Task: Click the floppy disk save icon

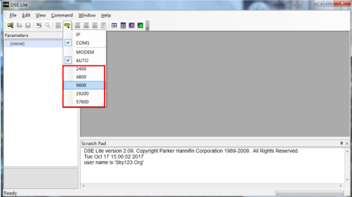Action: pyautogui.click(x=28, y=25)
